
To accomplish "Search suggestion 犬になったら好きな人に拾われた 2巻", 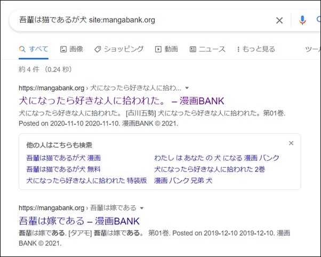I will click(210, 169).
